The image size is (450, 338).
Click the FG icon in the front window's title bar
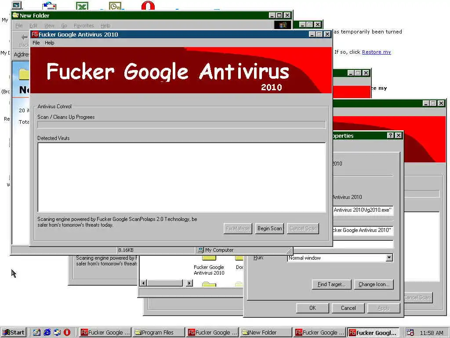pyautogui.click(x=35, y=34)
